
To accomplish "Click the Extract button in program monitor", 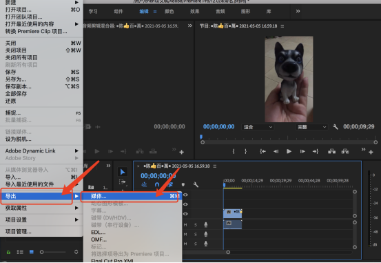I will pos(344,151).
